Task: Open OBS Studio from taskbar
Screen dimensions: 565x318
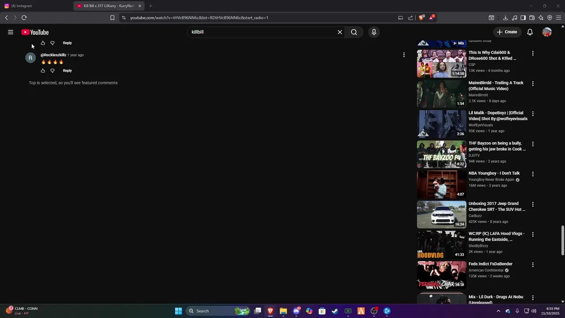Action: tap(374, 311)
